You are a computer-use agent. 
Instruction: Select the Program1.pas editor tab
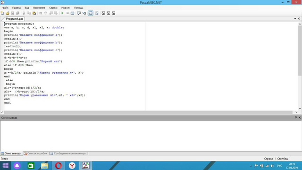pos(15,19)
